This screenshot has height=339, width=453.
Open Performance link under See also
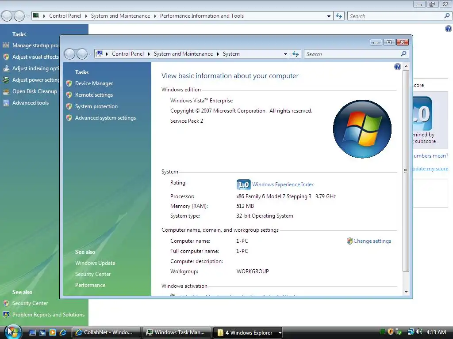[x=90, y=285]
